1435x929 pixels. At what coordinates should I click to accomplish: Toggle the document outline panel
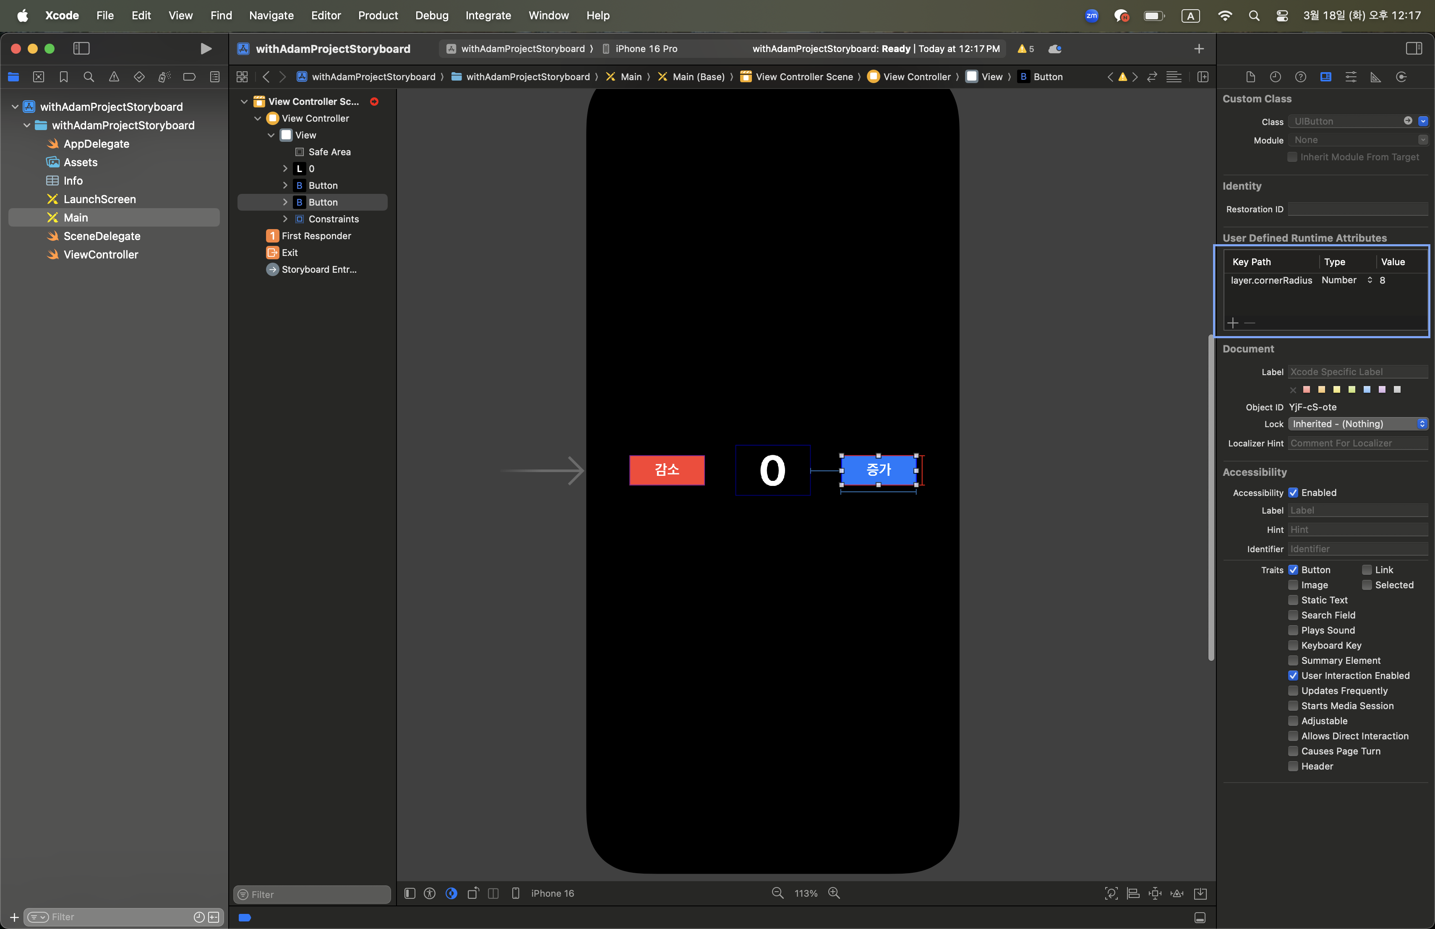tap(410, 893)
